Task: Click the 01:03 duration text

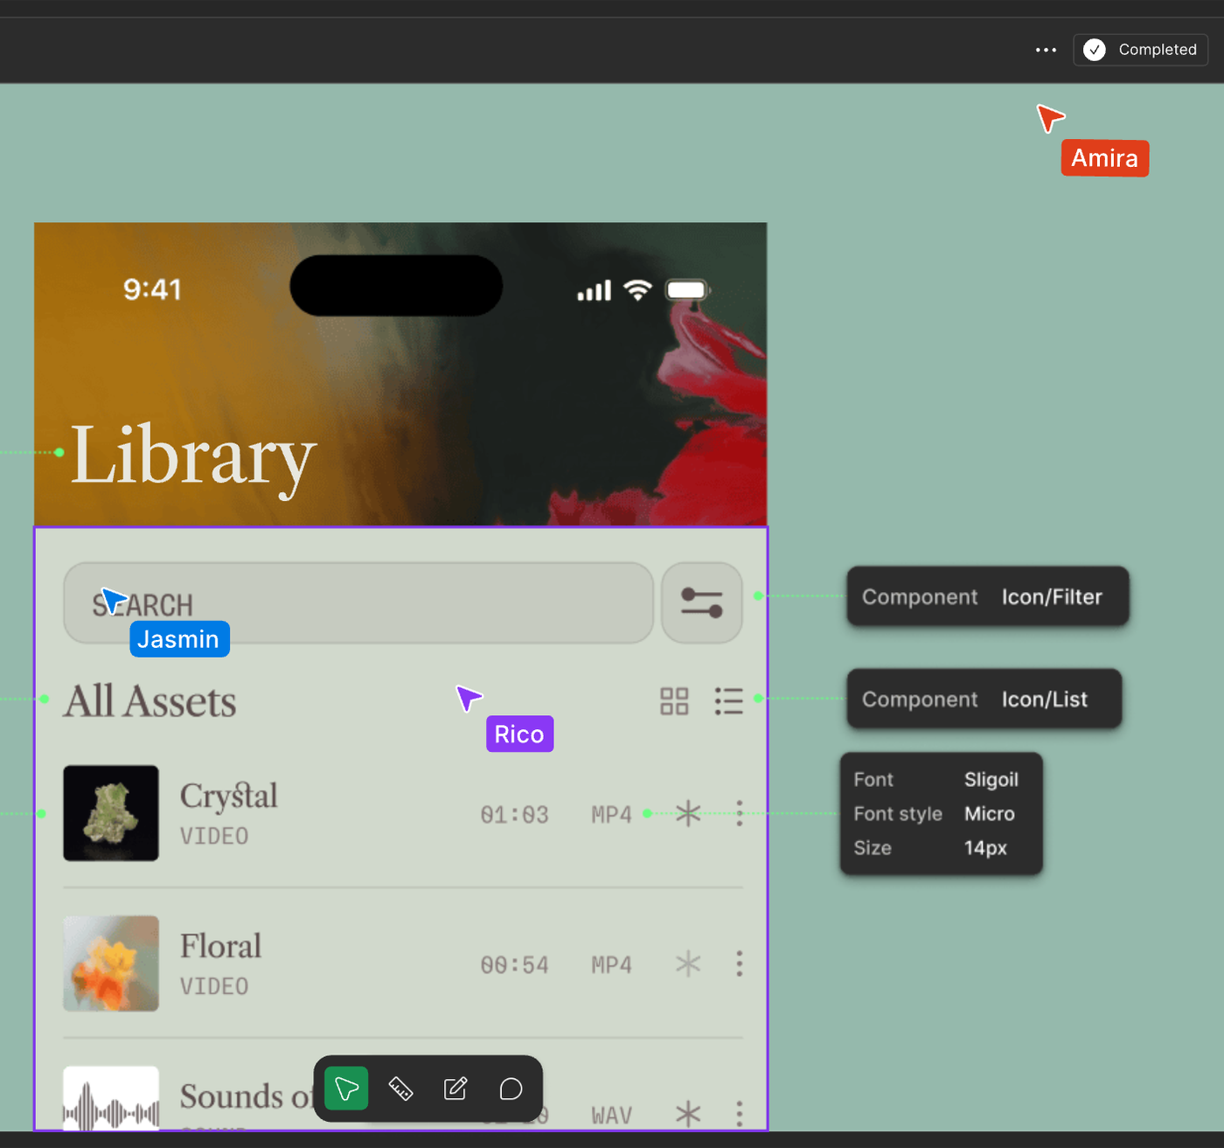Action: coord(515,815)
